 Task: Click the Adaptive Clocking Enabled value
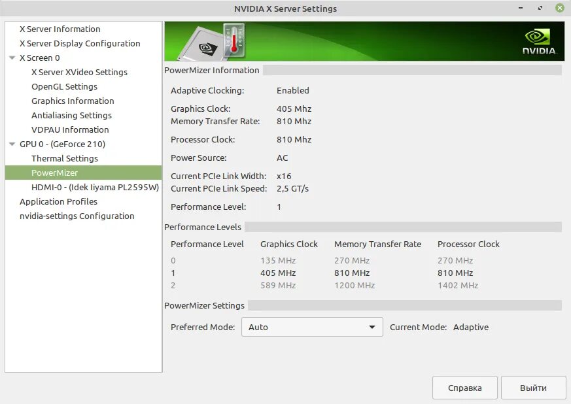coord(293,91)
